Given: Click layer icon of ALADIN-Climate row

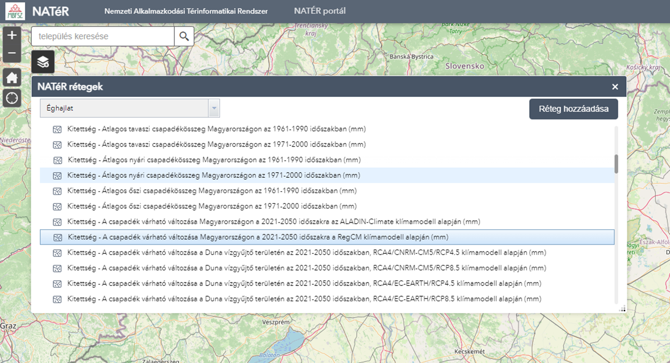Looking at the screenshot, I should click(57, 222).
